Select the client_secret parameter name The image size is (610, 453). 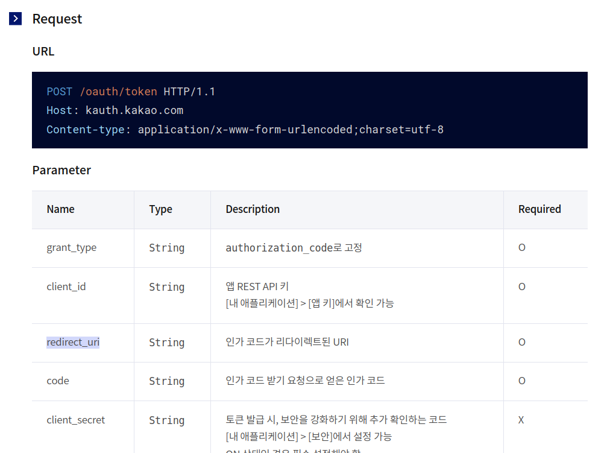point(75,420)
